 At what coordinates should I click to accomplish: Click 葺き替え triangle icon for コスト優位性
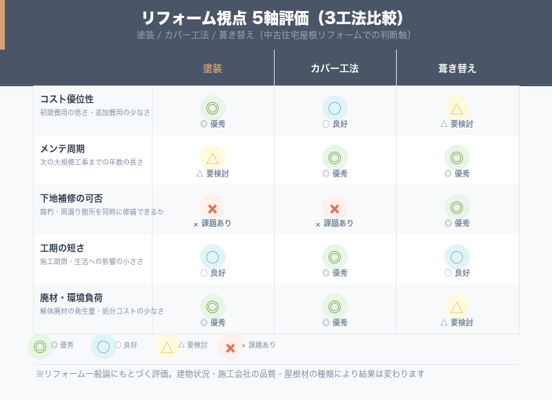(457, 108)
